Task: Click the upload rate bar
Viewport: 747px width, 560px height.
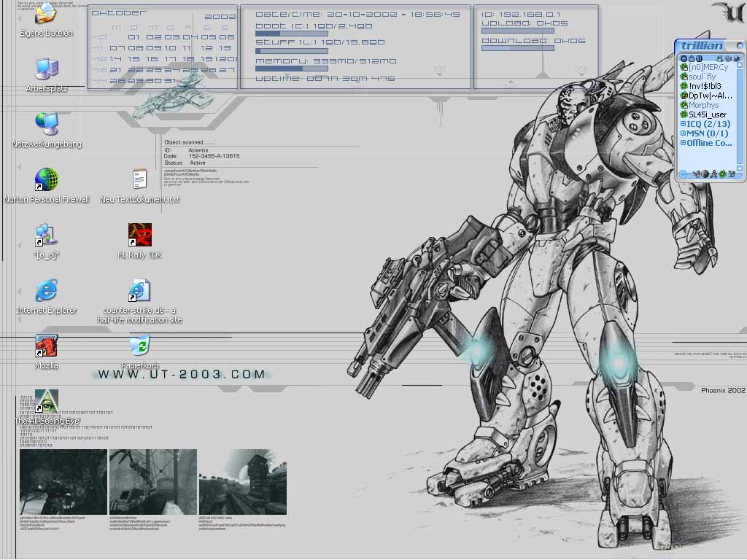Action: [518, 31]
